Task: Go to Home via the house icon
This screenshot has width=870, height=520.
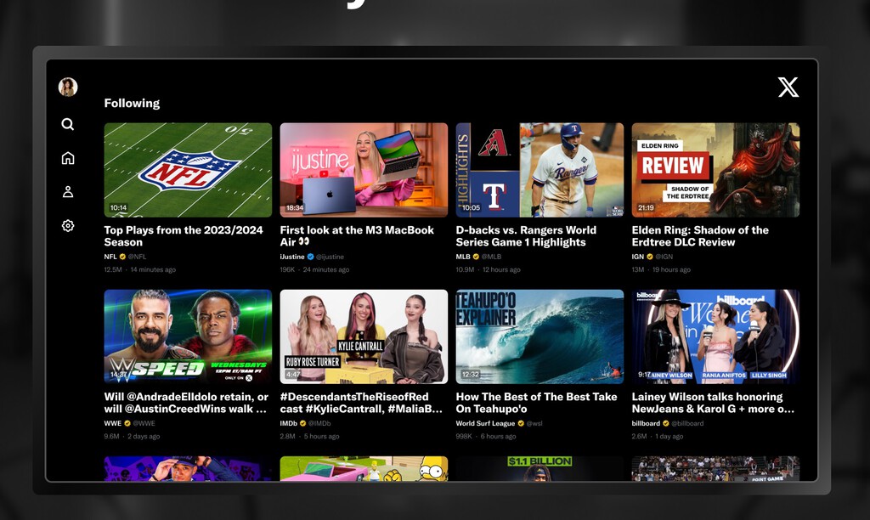Action: click(68, 158)
